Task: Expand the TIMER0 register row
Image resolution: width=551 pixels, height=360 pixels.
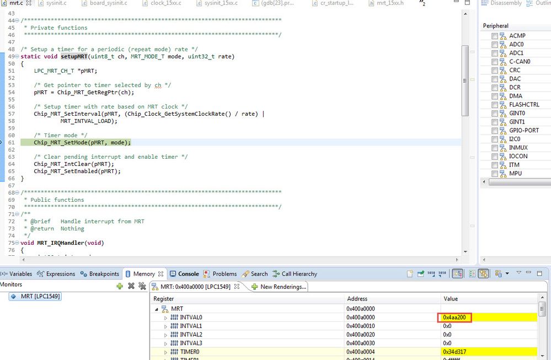Action: coord(165,352)
